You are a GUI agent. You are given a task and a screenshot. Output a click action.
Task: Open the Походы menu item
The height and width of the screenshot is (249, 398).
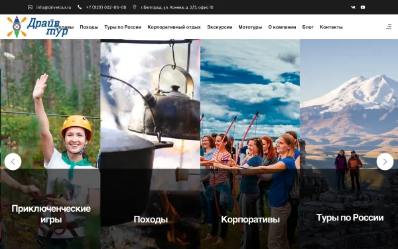click(x=89, y=27)
